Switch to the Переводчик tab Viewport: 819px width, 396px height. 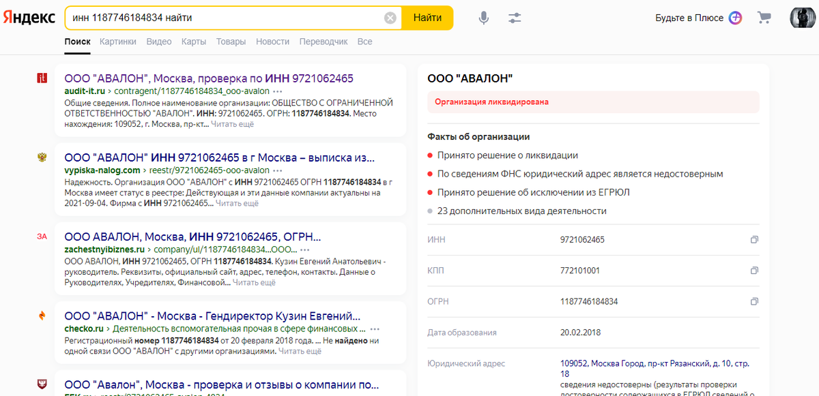point(324,42)
